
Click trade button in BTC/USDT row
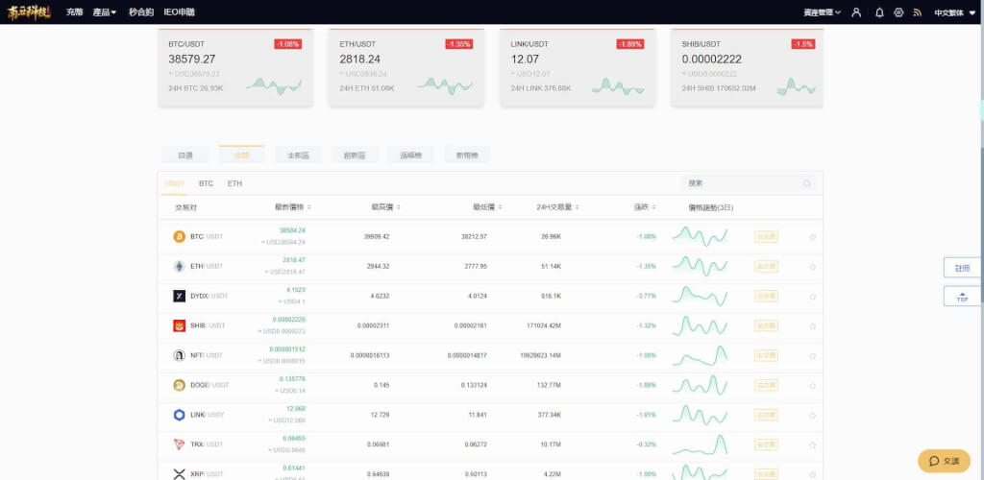pyautogui.click(x=766, y=237)
